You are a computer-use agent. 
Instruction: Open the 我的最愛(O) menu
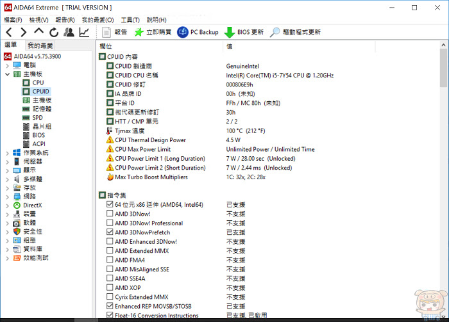pos(98,20)
